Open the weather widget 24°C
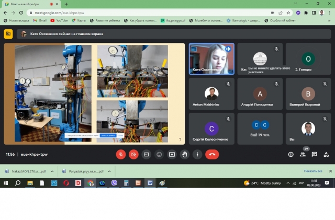The height and width of the screenshot is (220, 335). pyautogui.click(x=262, y=183)
